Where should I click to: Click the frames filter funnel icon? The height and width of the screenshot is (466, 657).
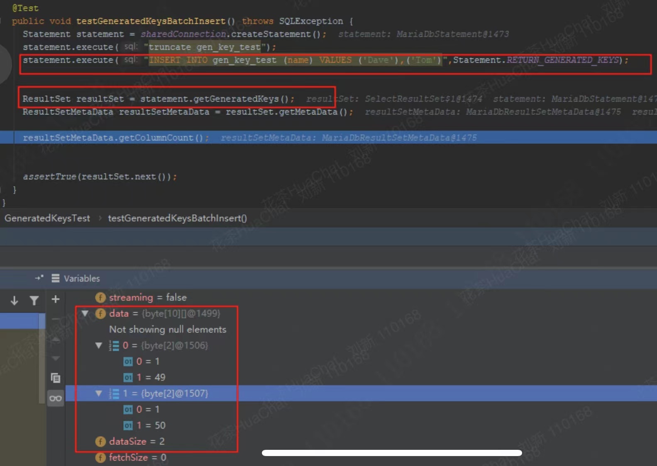click(34, 300)
